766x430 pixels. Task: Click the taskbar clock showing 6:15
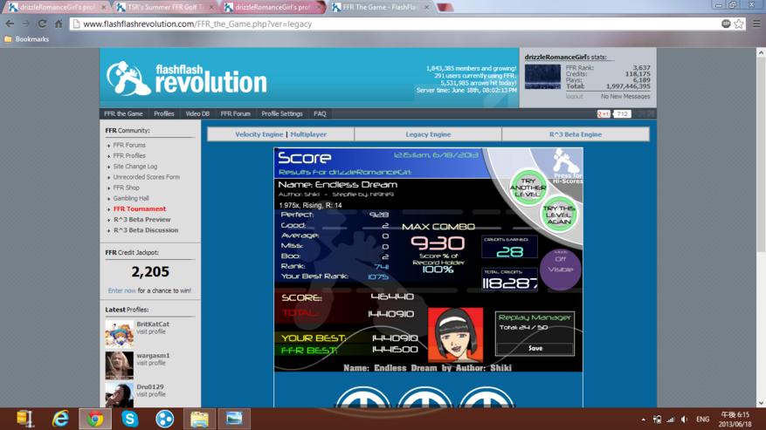tap(735, 420)
